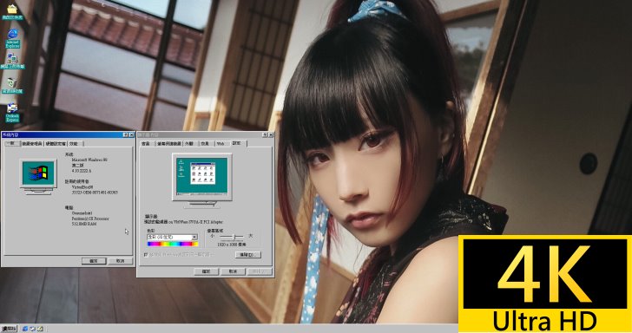Open the Performance tab in System Properties
The height and width of the screenshot is (333, 632).
pyautogui.click(x=74, y=144)
